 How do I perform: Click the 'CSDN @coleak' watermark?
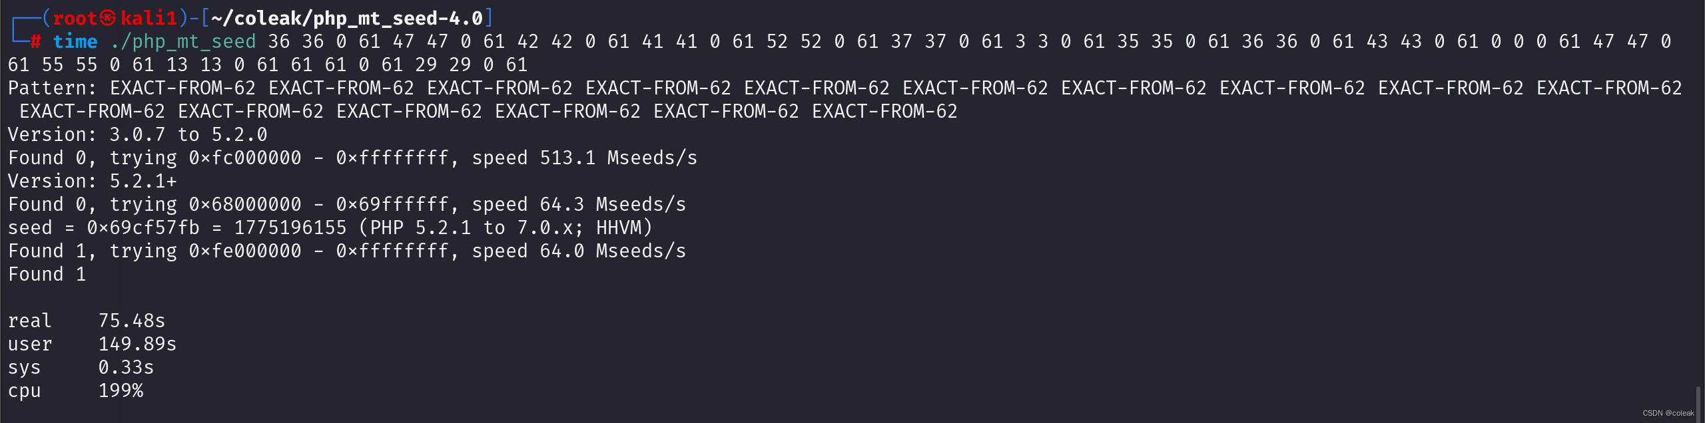tap(1668, 413)
